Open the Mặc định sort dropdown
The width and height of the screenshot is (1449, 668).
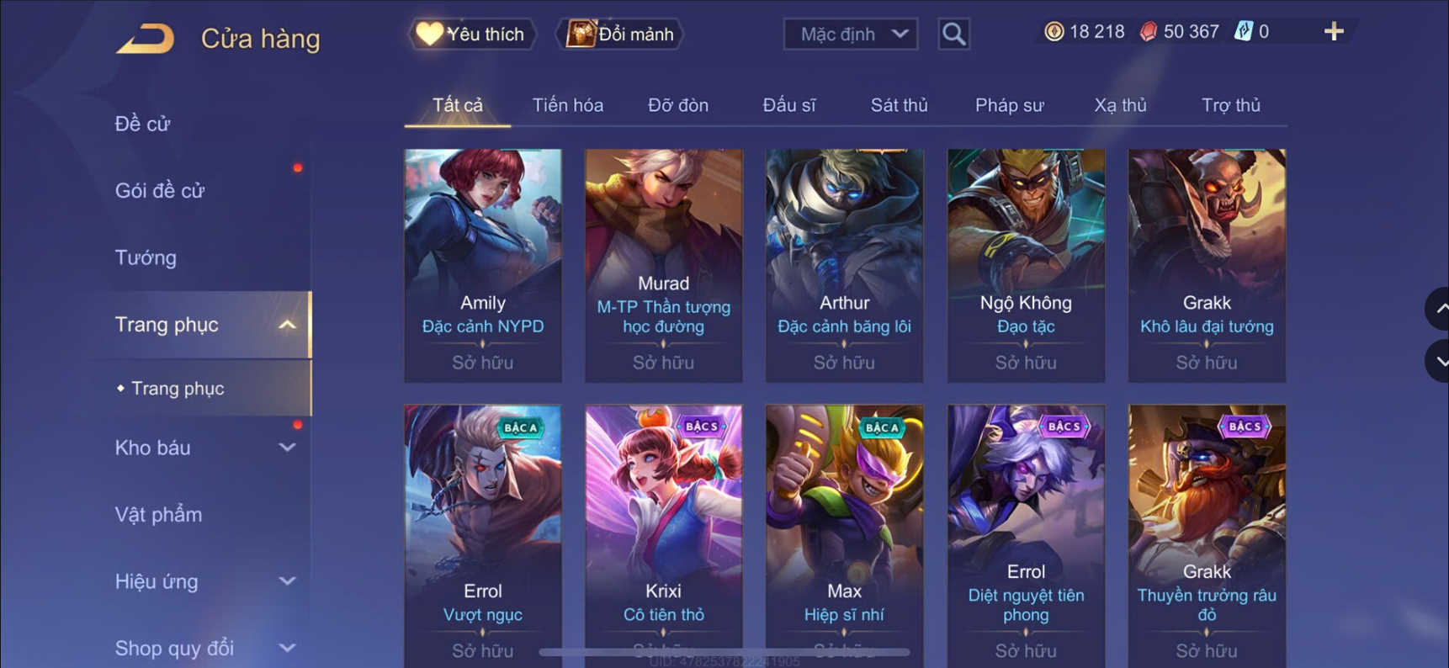(x=851, y=34)
